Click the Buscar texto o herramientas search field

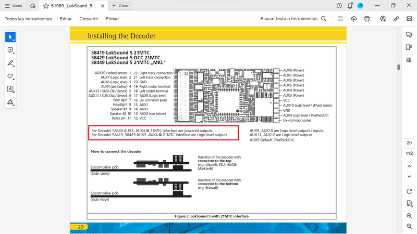pyautogui.click(x=289, y=19)
